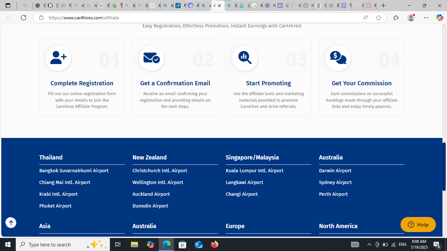Click the confirmation email envelope icon
This screenshot has height=251, width=447.
coord(152,58)
